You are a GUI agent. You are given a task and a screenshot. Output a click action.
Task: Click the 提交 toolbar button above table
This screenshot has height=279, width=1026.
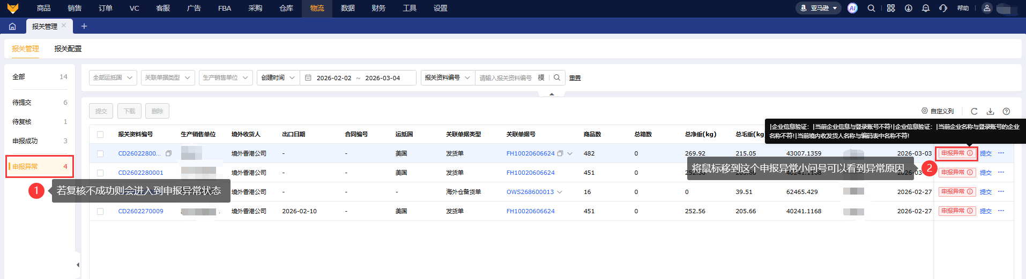(101, 111)
